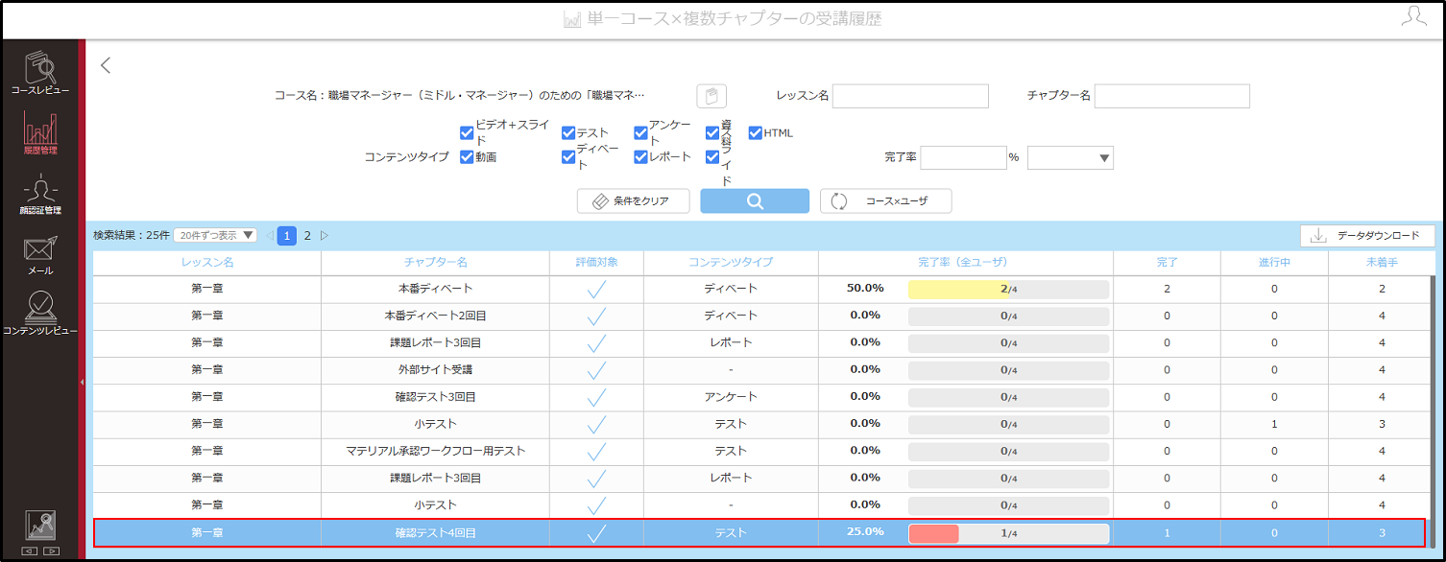Viewport: 1446px width, 562px height.
Task: Click the 確認テスト4回目 chapter name cell
Action: coord(435,532)
